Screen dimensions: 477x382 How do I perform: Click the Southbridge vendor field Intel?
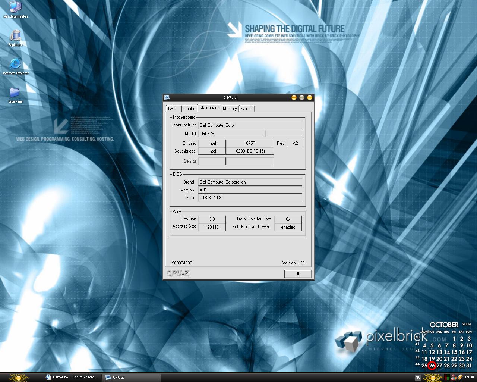212,151
